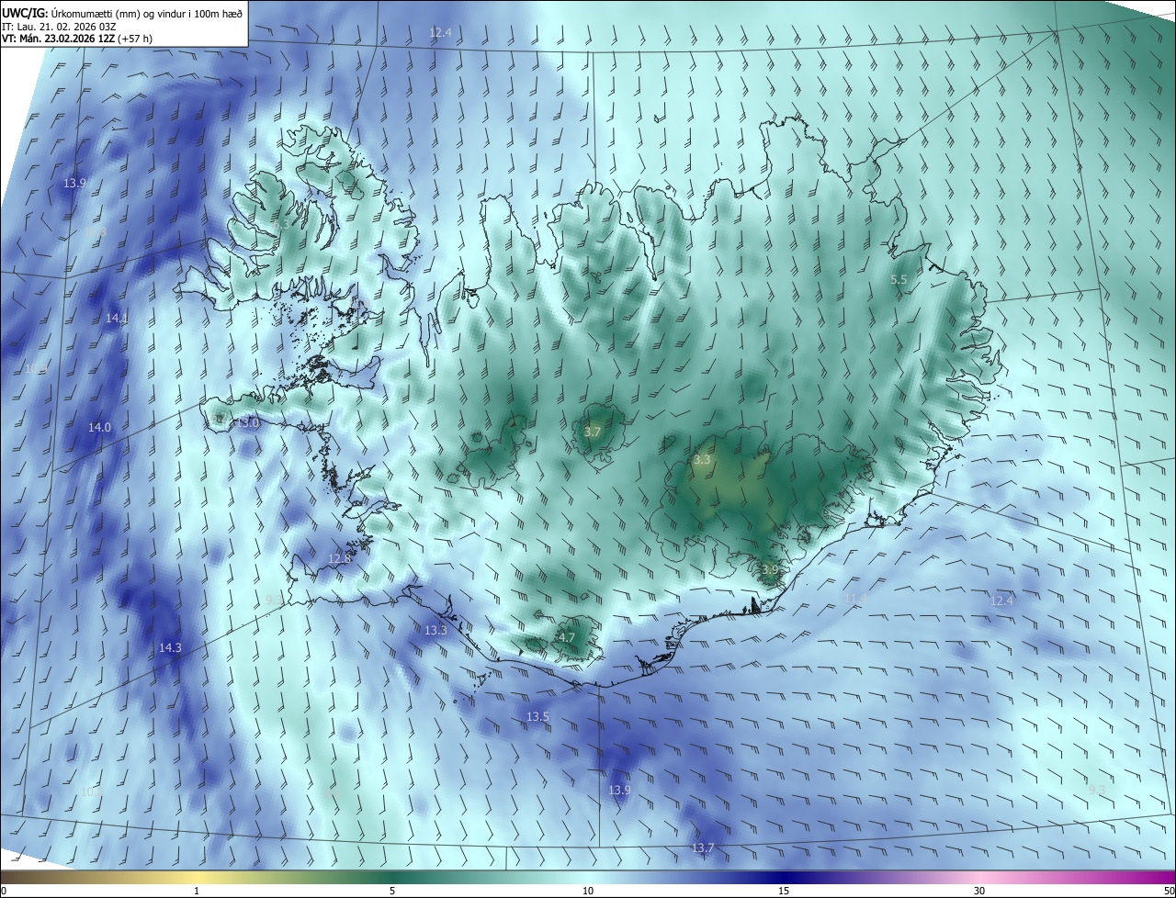The width and height of the screenshot is (1176, 898).
Task: Click the 13.3 value label off the south coast
Action: pyautogui.click(x=435, y=630)
